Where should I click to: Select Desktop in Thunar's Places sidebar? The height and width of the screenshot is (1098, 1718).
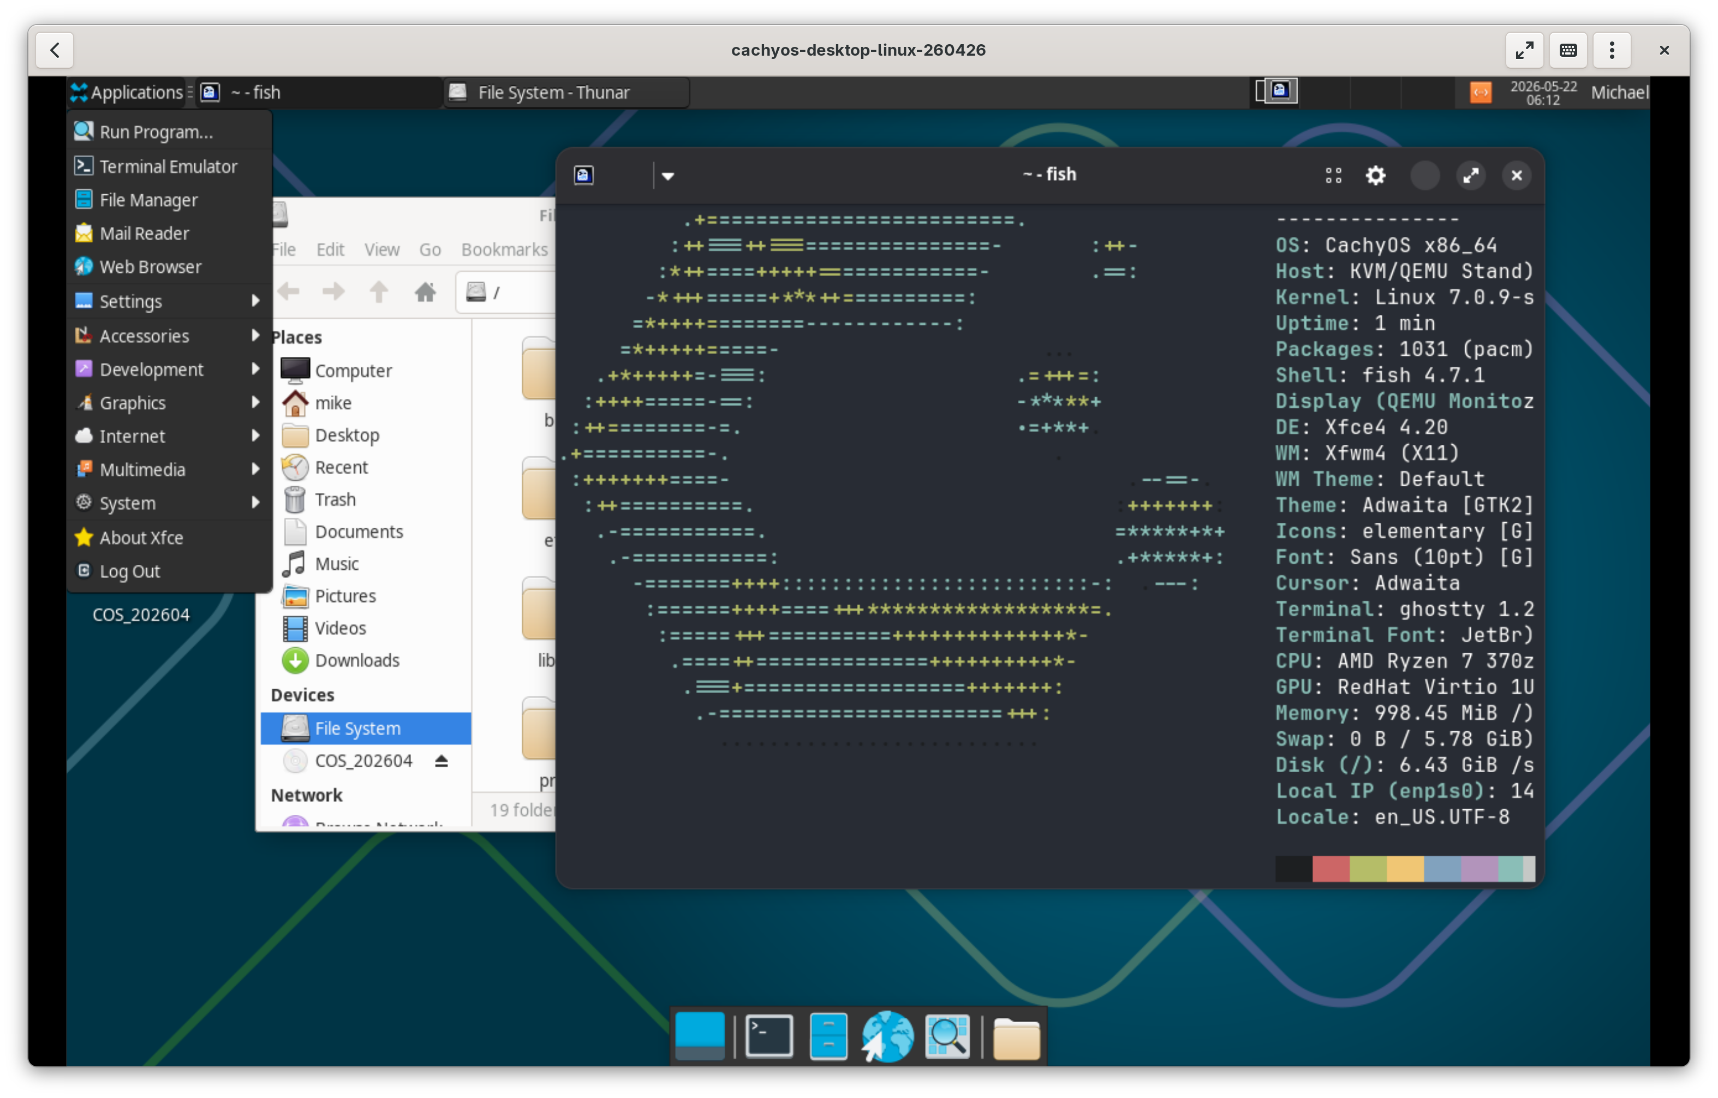coord(365,434)
